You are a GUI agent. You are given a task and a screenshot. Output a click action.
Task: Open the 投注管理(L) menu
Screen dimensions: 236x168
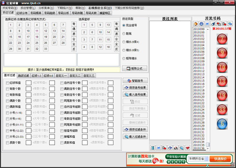[28, 8]
